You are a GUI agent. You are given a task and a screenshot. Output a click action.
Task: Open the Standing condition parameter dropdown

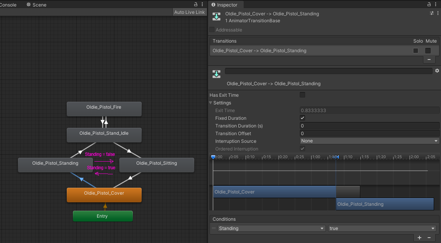pyautogui.click(x=271, y=228)
